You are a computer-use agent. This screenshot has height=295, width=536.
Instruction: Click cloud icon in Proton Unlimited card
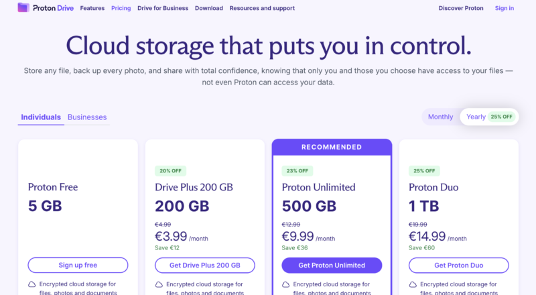(286, 284)
